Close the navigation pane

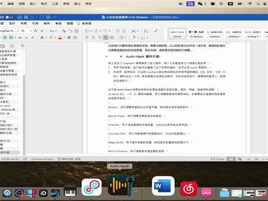click(x=22, y=45)
